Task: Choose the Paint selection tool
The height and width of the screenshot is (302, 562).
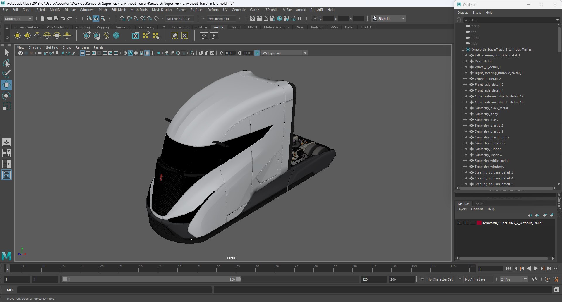Action: pyautogui.click(x=6, y=74)
